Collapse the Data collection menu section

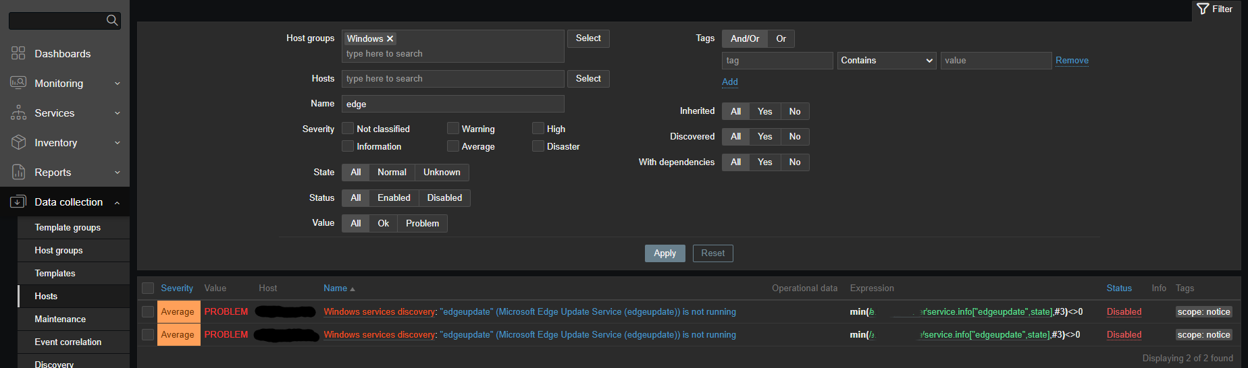pos(118,202)
